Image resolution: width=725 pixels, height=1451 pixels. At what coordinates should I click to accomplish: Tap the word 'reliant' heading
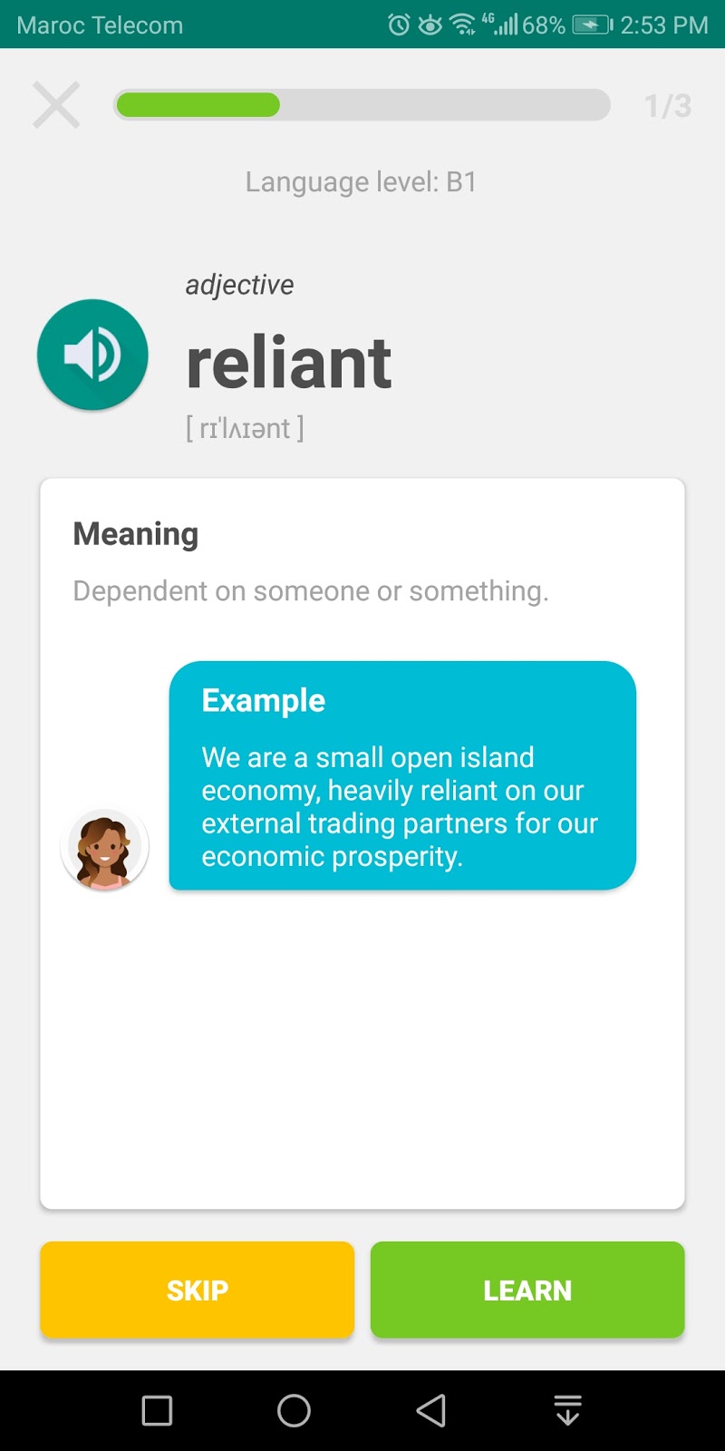pos(288,363)
